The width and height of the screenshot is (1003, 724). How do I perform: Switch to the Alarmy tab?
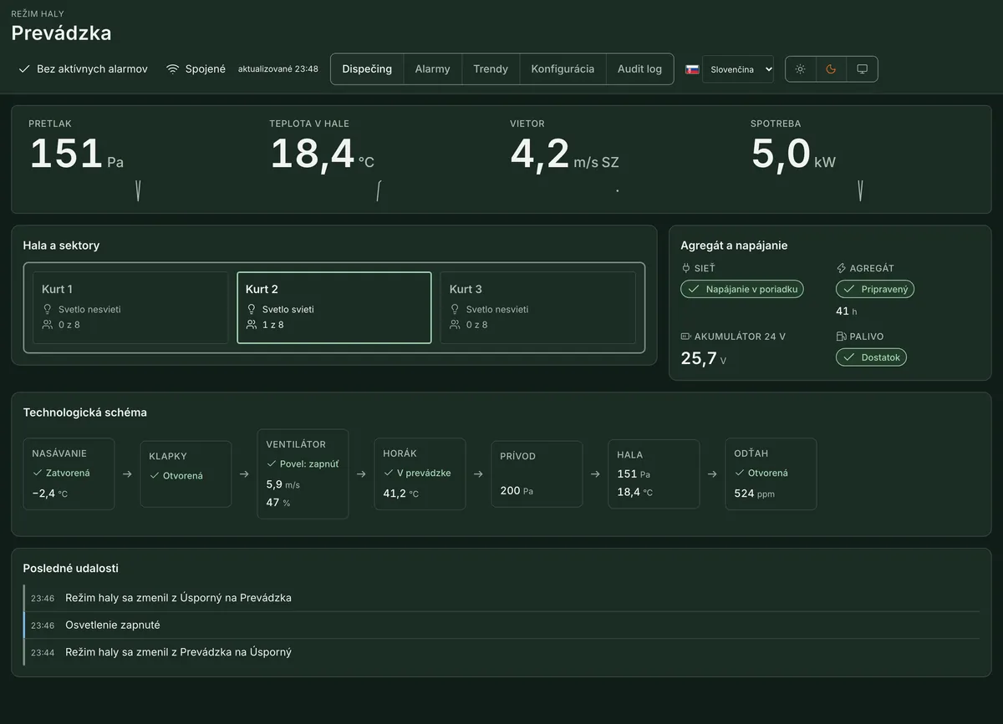(x=432, y=69)
